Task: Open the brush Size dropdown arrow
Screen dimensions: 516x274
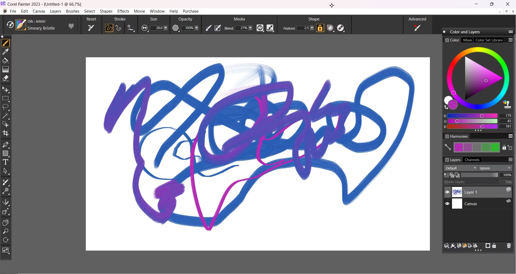Action: pos(165,28)
